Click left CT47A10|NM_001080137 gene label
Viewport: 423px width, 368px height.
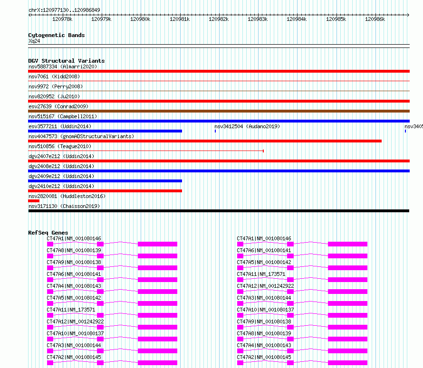75,333
